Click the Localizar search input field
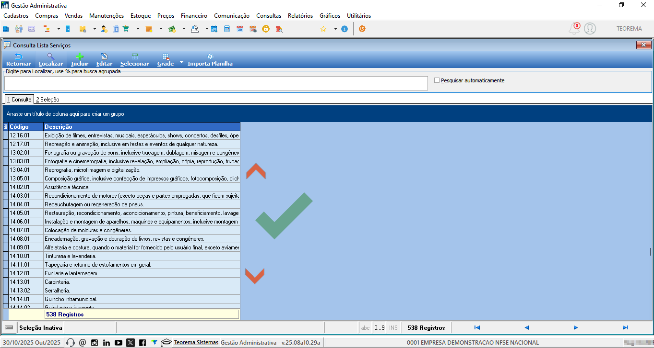The height and width of the screenshot is (348, 654). (x=216, y=83)
